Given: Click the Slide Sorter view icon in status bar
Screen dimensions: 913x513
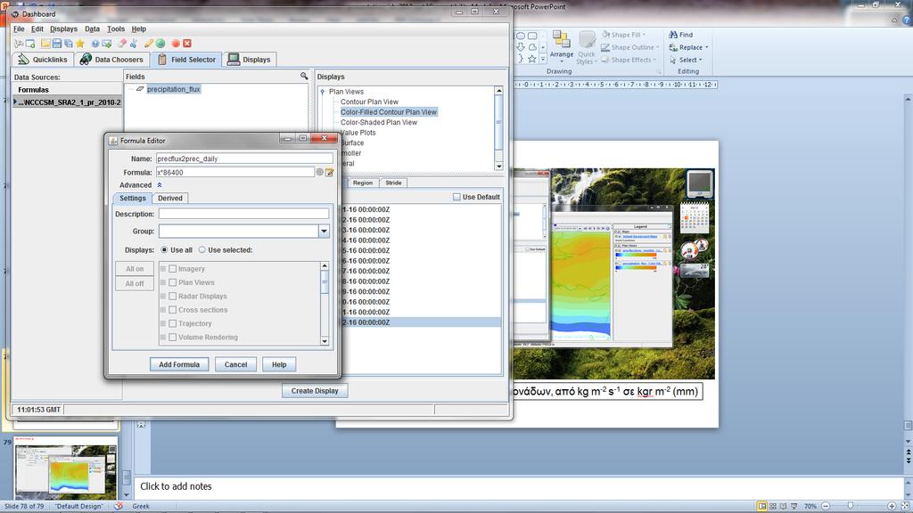Looking at the screenshot, I should point(773,507).
